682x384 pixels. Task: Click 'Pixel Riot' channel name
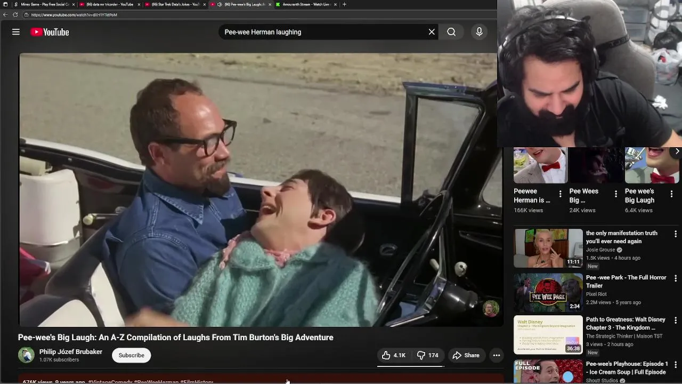coord(596,294)
